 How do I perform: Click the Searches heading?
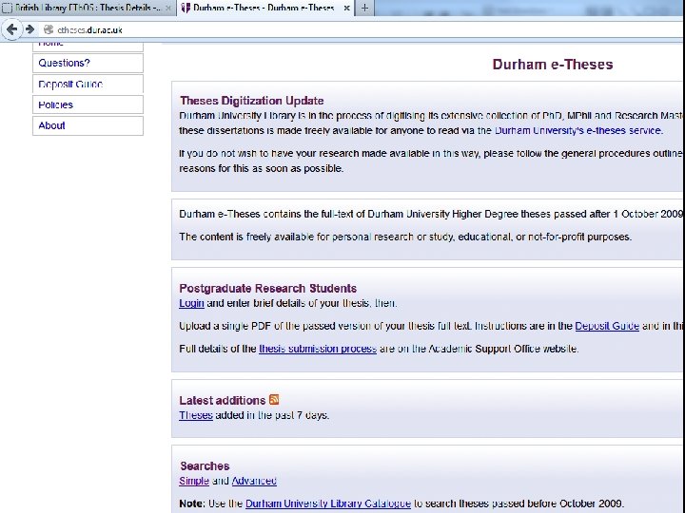205,465
